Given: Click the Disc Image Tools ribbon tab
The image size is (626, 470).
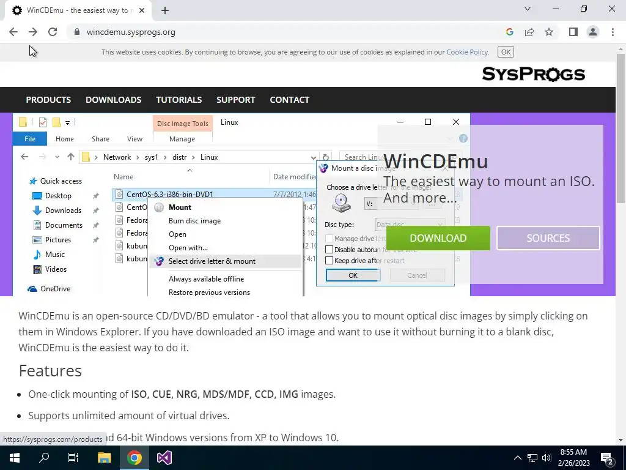Looking at the screenshot, I should [182, 124].
